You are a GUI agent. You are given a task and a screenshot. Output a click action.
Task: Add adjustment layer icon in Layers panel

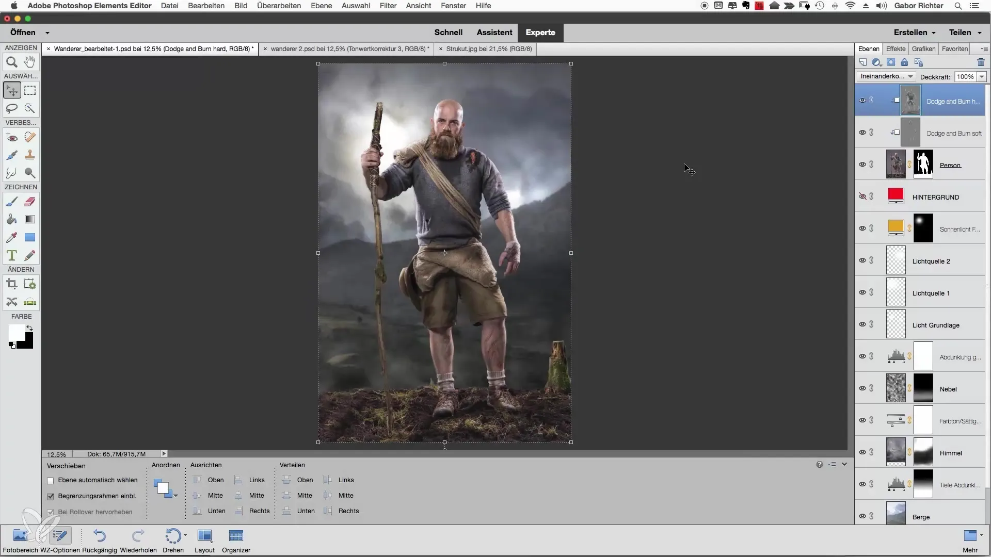pos(876,62)
